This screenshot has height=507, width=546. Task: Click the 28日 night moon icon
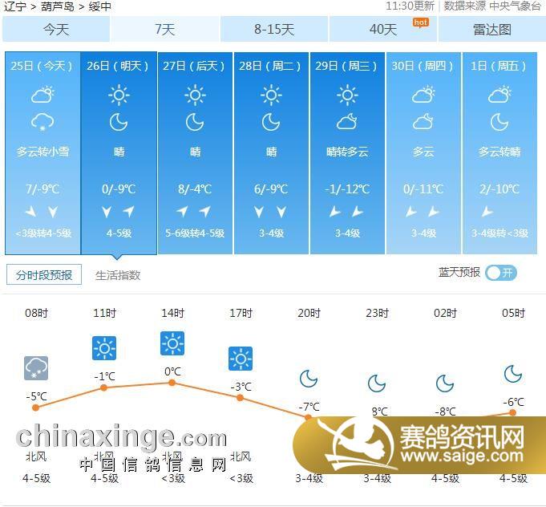(271, 122)
